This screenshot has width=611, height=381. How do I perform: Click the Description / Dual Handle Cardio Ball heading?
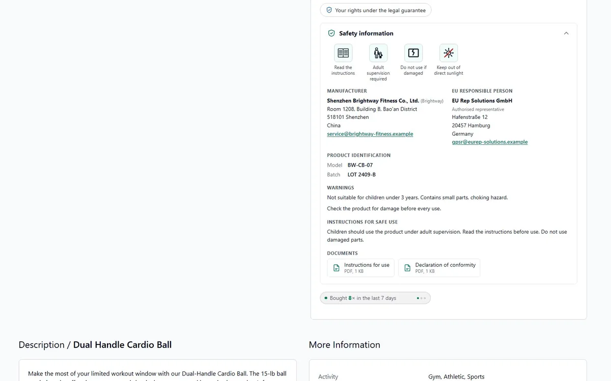[x=95, y=345]
